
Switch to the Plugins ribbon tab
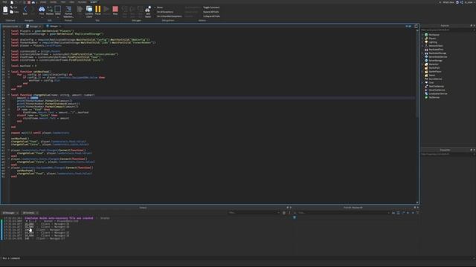pos(83,2)
